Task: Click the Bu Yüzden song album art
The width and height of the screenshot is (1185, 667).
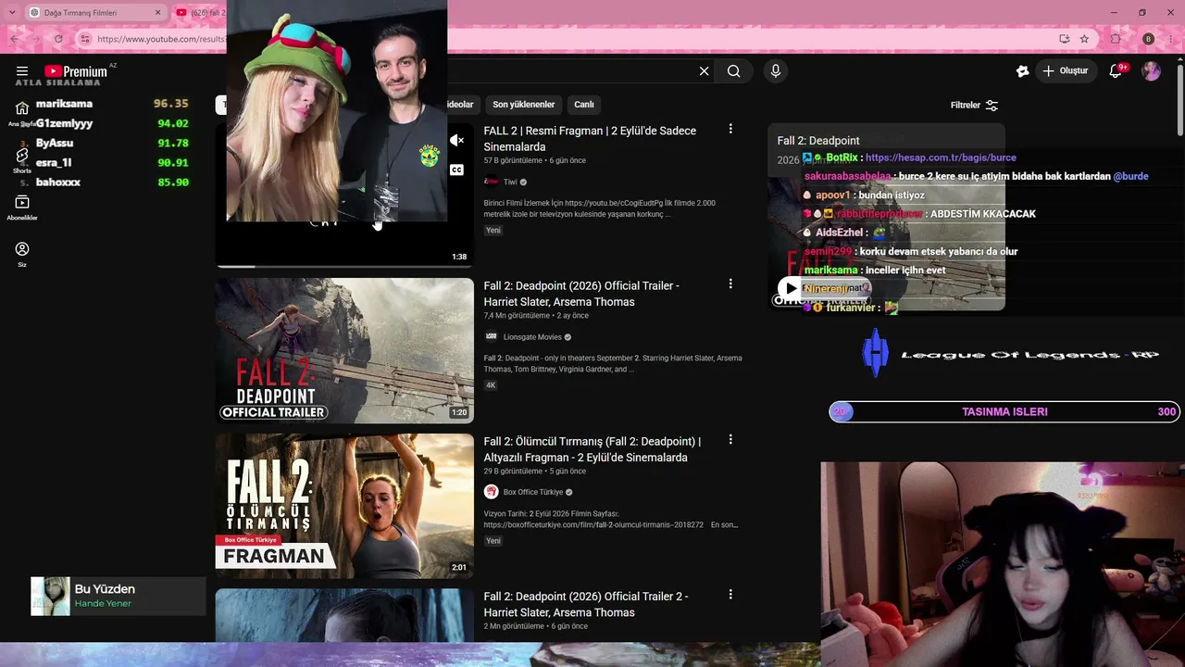Action: tap(50, 596)
